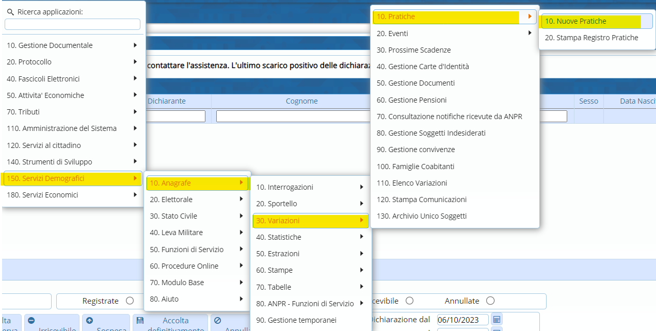
Task: Click the Ricerca applicazioni search field
Action: 72,24
